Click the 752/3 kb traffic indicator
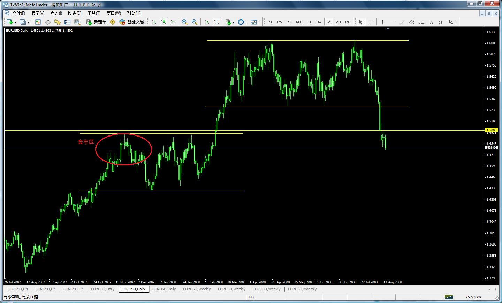This screenshot has height=303, width=502. (x=473, y=297)
